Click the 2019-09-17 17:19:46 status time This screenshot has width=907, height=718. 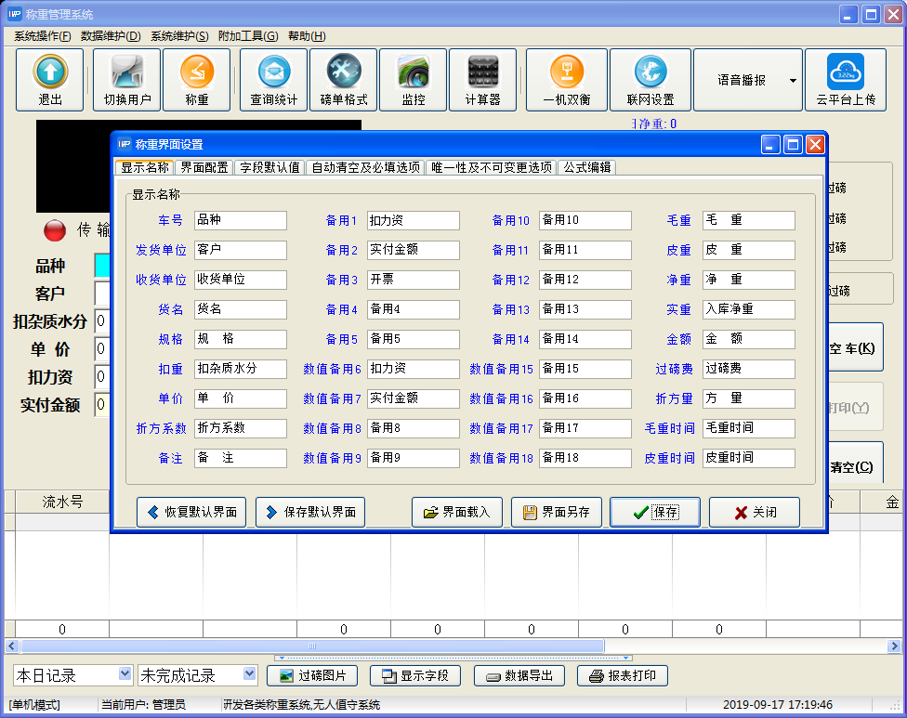tap(778, 705)
